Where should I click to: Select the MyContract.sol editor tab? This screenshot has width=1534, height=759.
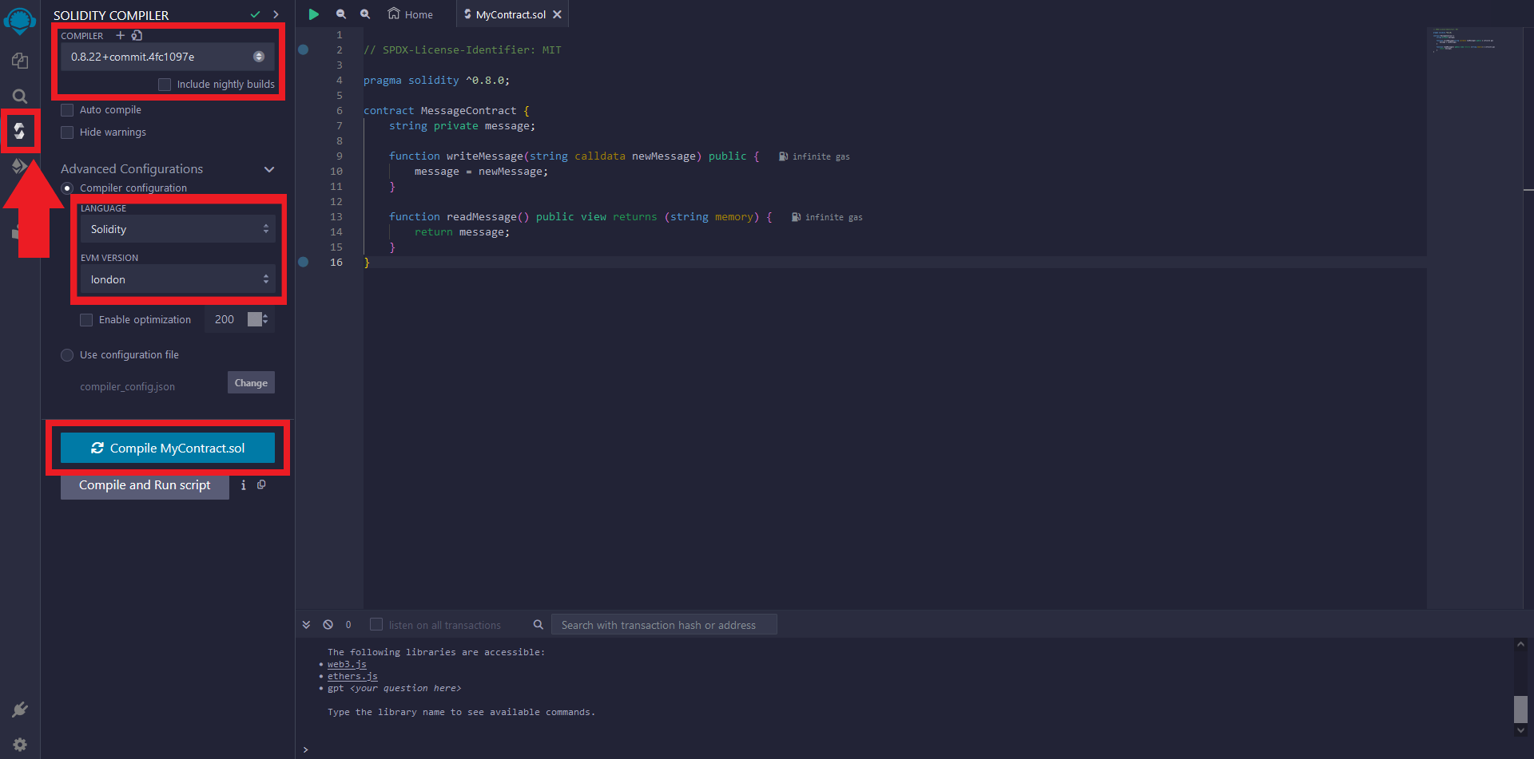click(510, 14)
